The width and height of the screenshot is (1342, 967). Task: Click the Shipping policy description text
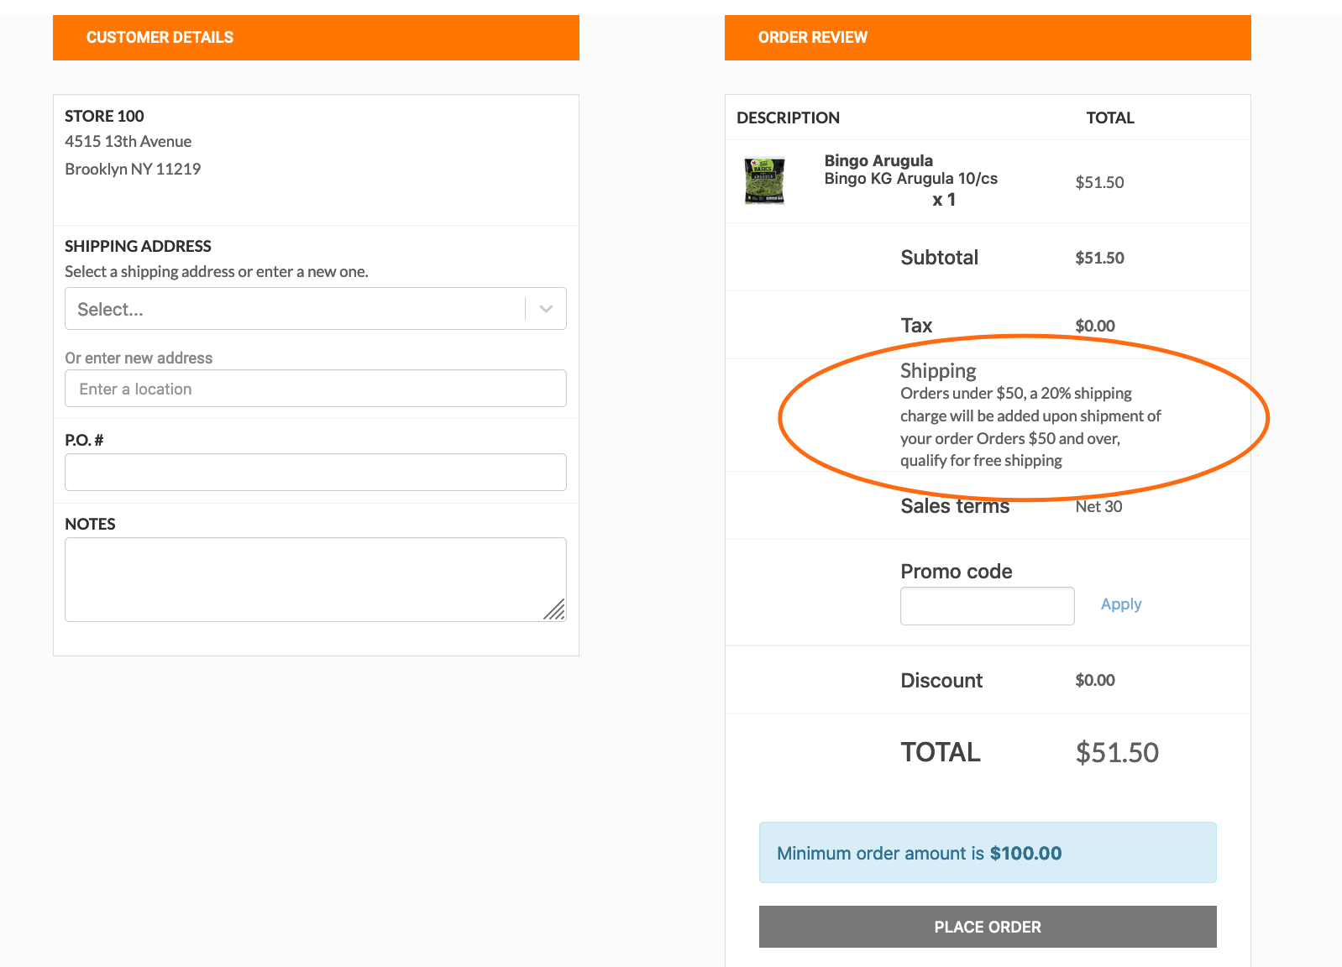pos(1030,426)
